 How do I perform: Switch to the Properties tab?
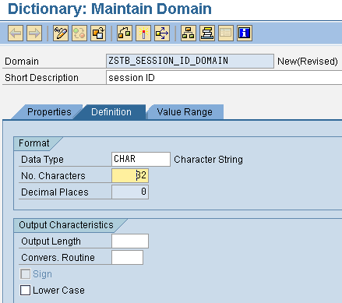pyautogui.click(x=49, y=112)
